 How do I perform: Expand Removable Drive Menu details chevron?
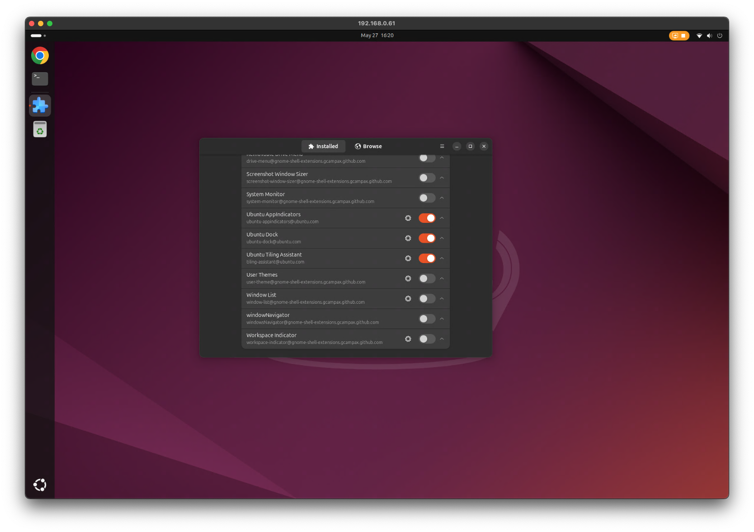pos(442,158)
